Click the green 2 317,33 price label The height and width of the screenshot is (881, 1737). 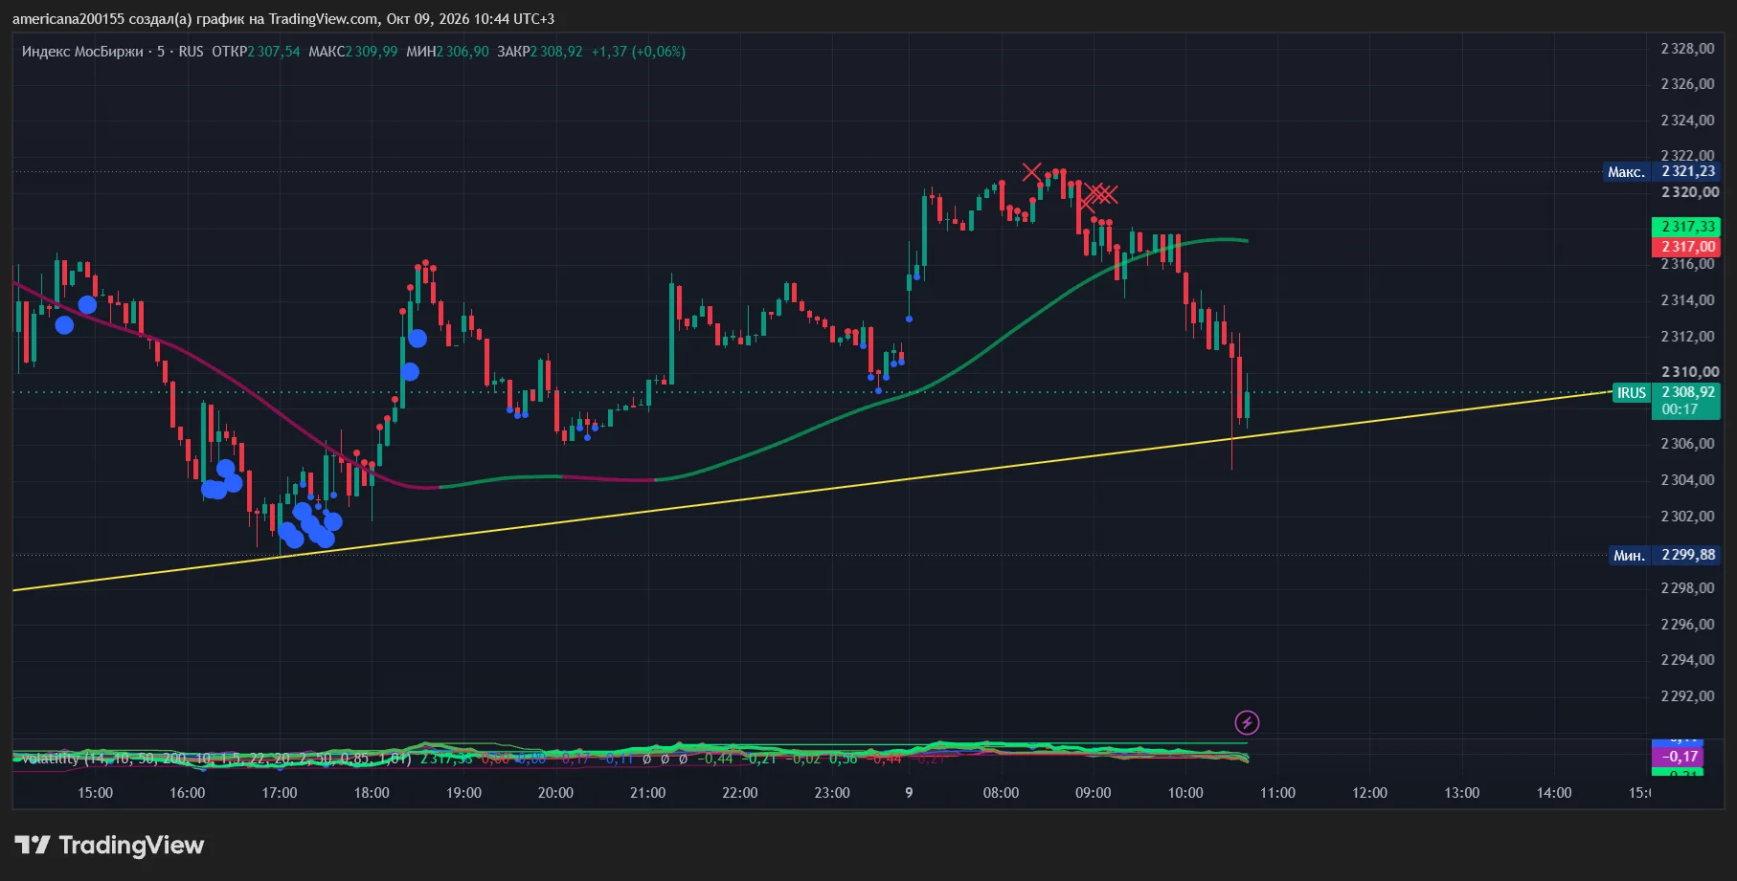click(1686, 227)
